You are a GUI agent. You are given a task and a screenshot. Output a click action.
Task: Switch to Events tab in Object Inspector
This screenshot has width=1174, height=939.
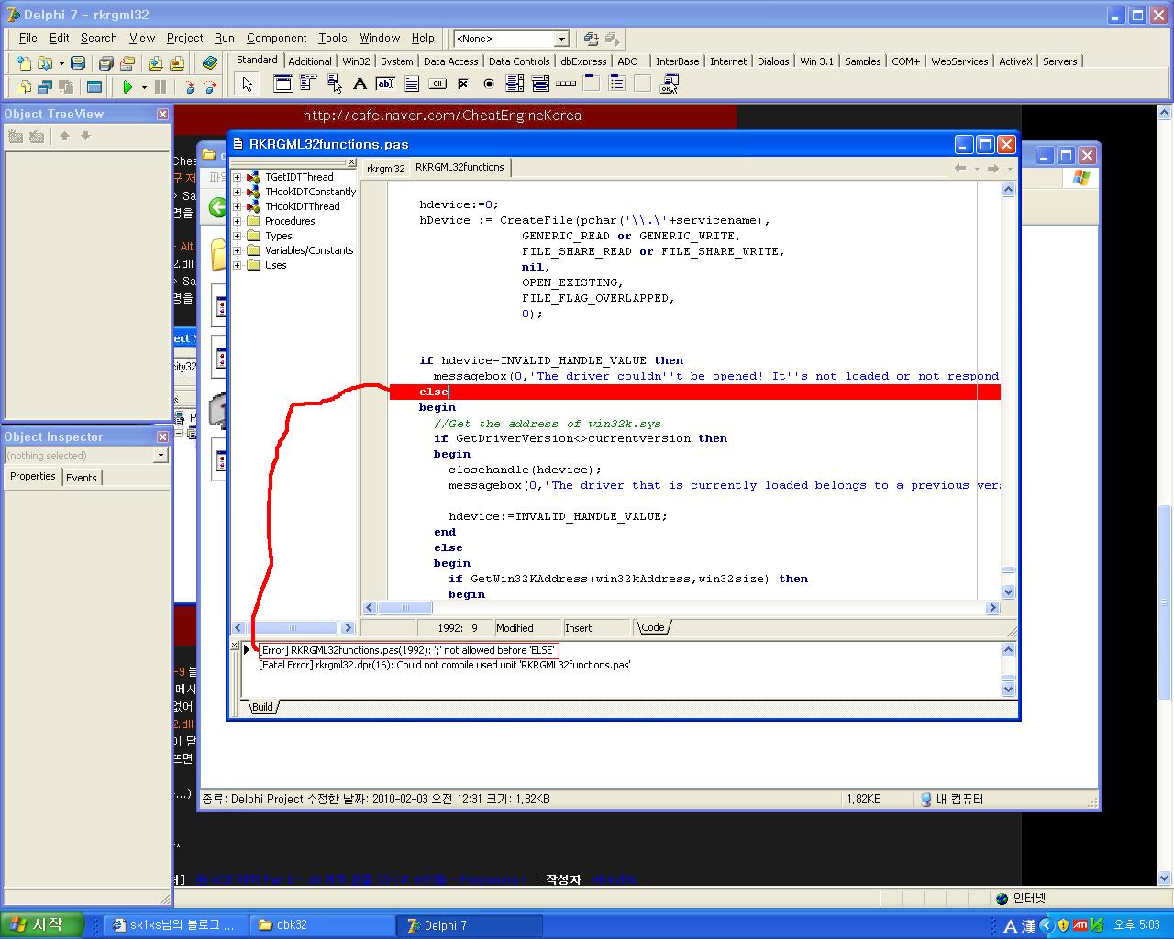(x=81, y=478)
